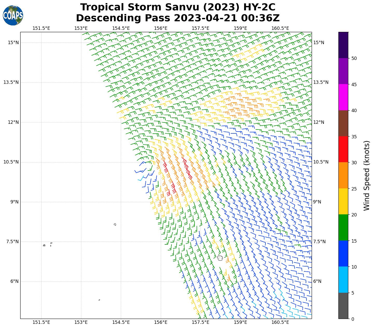Click the 50 tick label on colorbar
The height and width of the screenshot is (328, 374).
354,58
